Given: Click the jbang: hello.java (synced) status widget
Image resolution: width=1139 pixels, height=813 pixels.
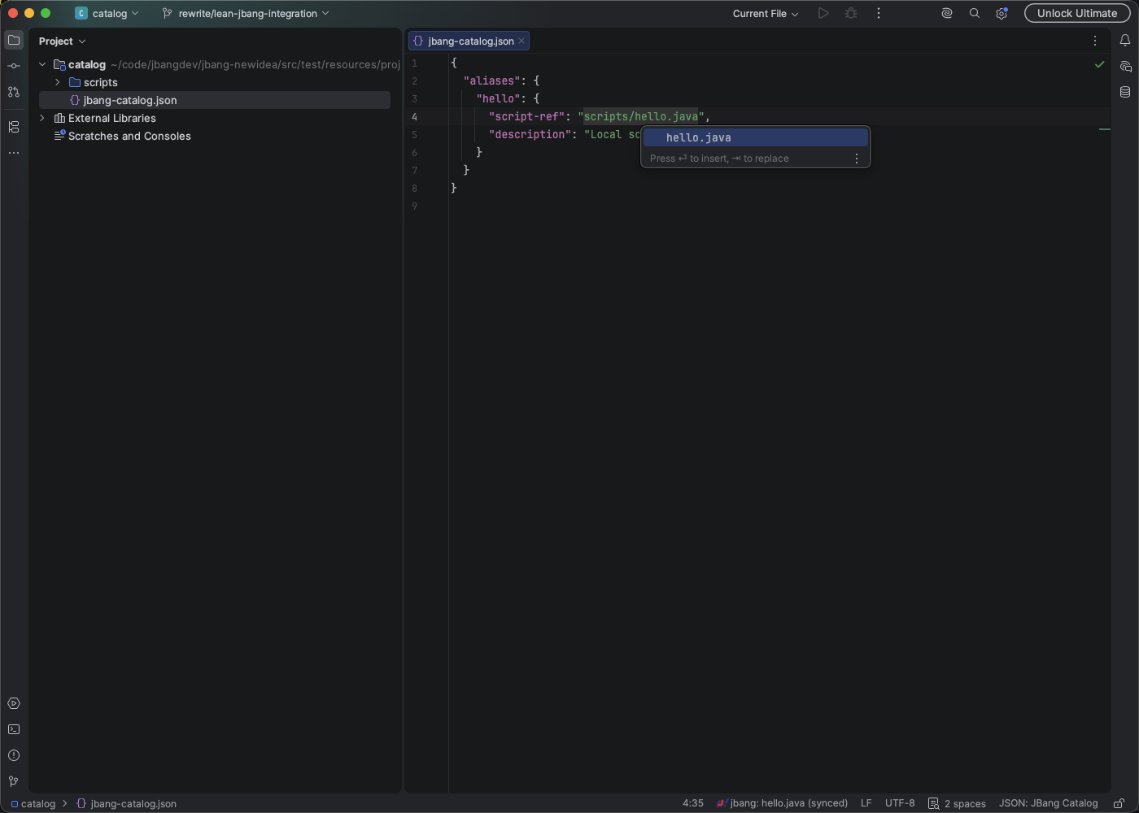Looking at the screenshot, I should click(783, 803).
